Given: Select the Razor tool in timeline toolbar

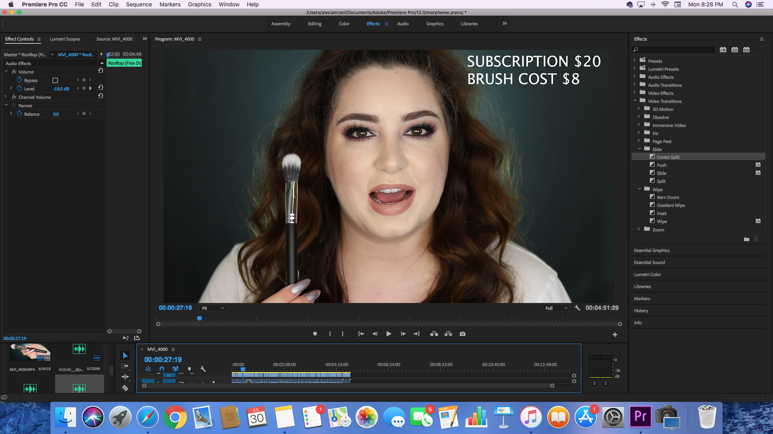Looking at the screenshot, I should (125, 388).
